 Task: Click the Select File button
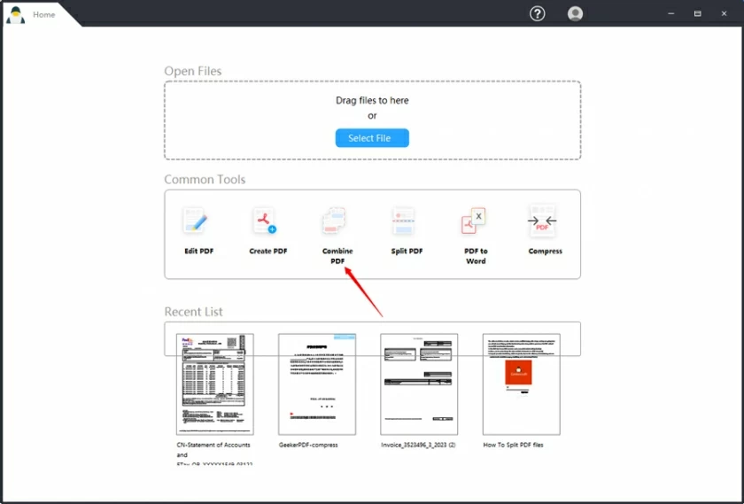click(372, 137)
